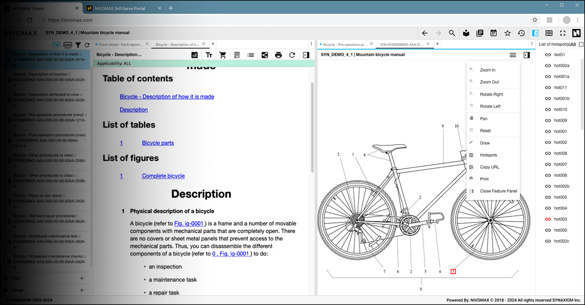Toggle the filter funnel in the left panel
The height and width of the screenshot is (305, 585).
pos(78,44)
